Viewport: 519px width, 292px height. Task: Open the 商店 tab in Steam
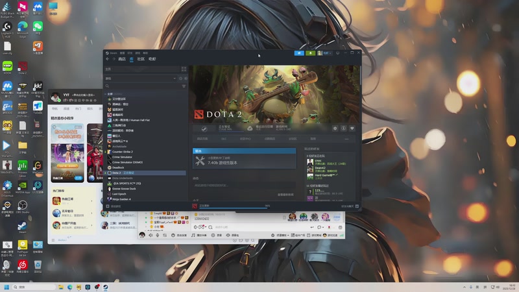pos(122,59)
